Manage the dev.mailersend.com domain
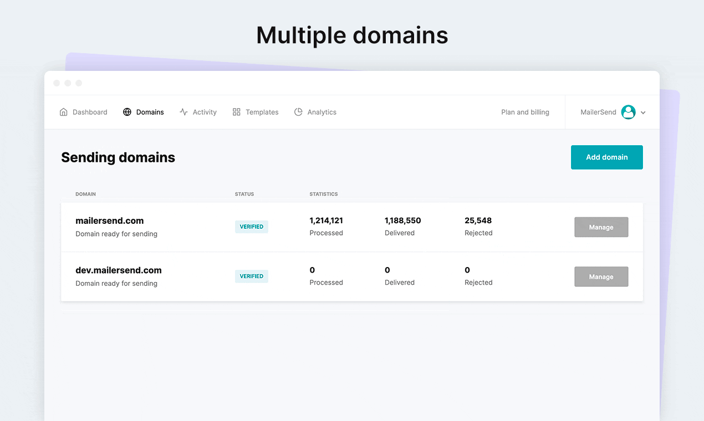This screenshot has height=421, width=704. coord(601,277)
